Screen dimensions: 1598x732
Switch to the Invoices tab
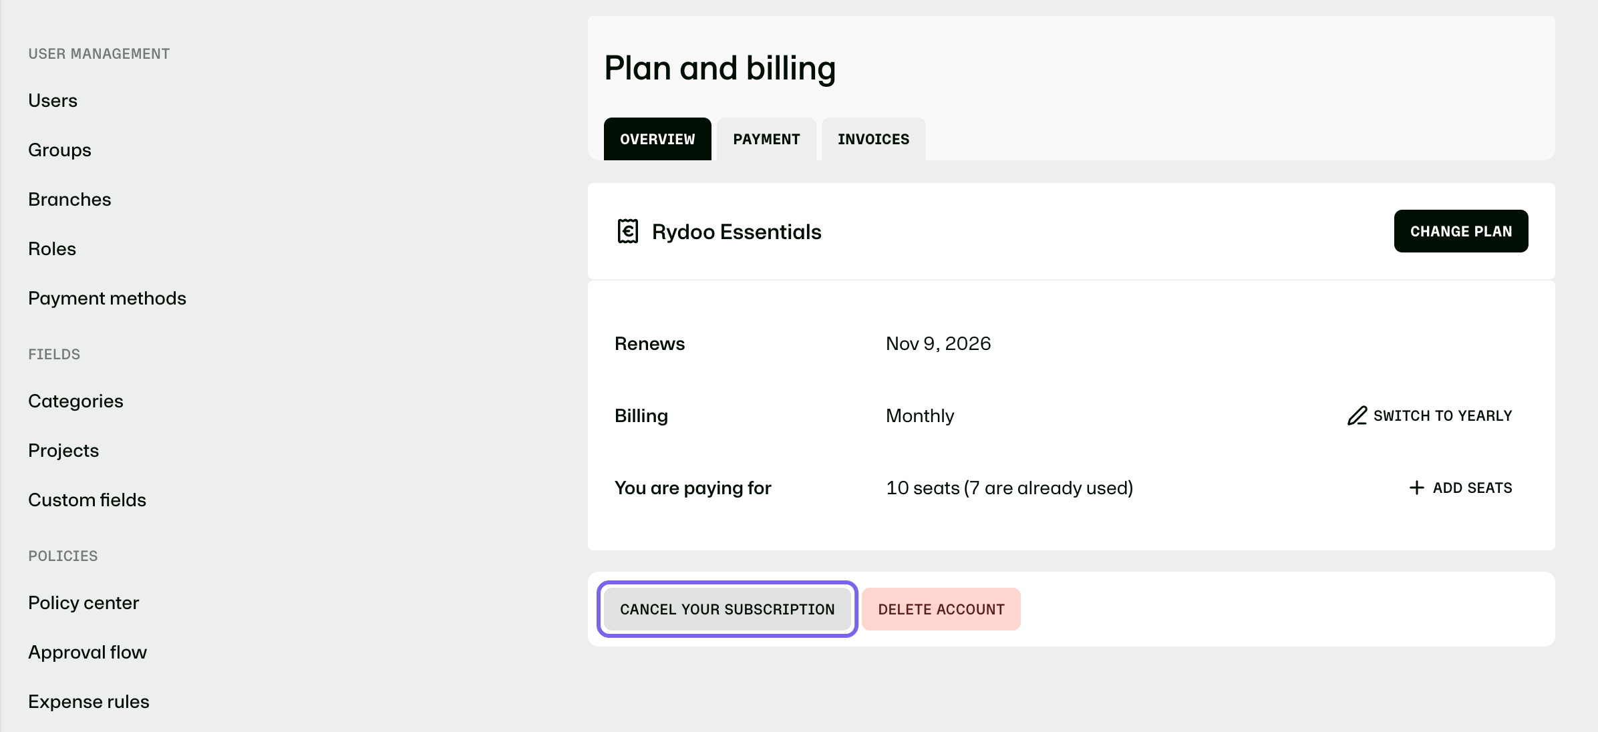click(x=873, y=139)
